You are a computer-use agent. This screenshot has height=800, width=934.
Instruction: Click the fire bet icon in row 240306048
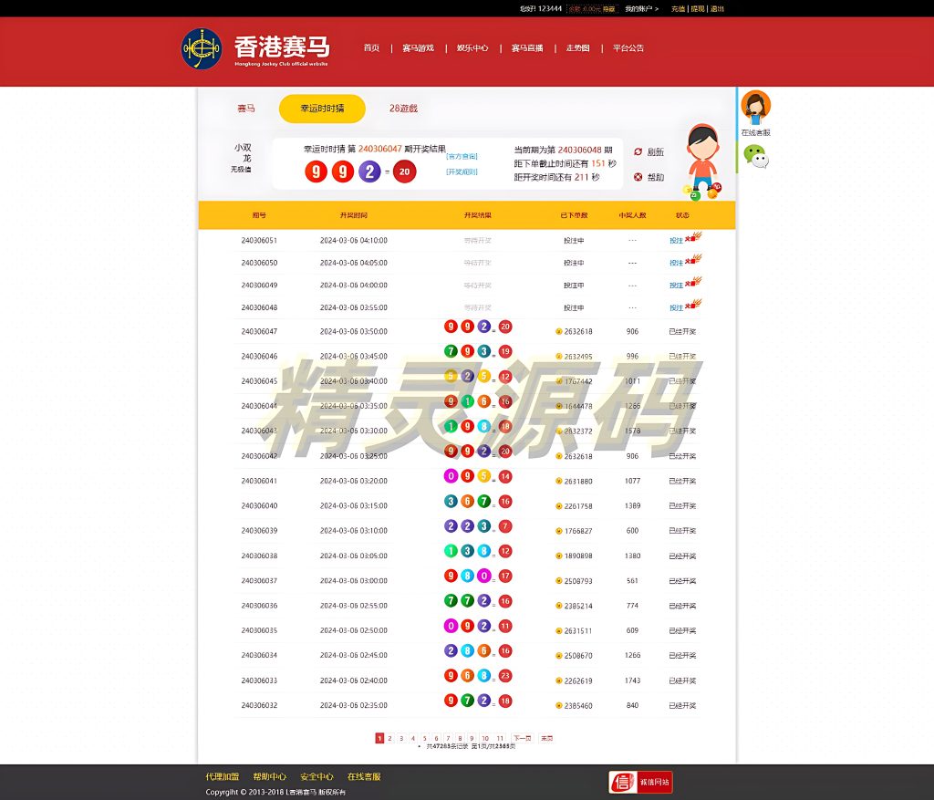point(693,305)
